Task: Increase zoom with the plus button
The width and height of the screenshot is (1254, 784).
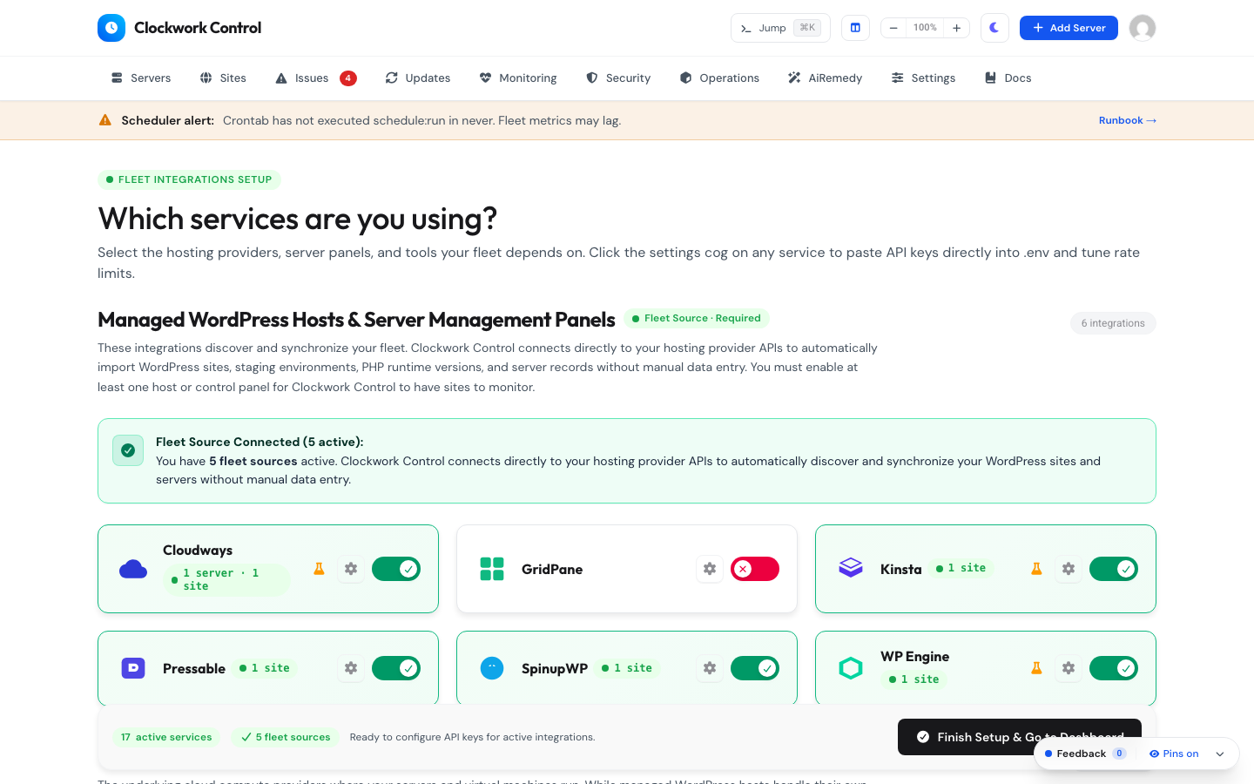Action: pyautogui.click(x=956, y=28)
